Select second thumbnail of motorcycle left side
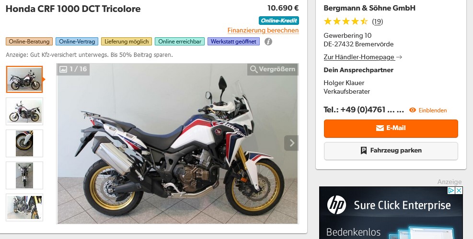This screenshot has width=473, height=239. click(24, 111)
